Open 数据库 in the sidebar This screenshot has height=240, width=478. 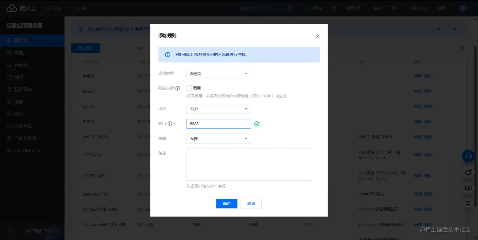click(x=32, y=53)
